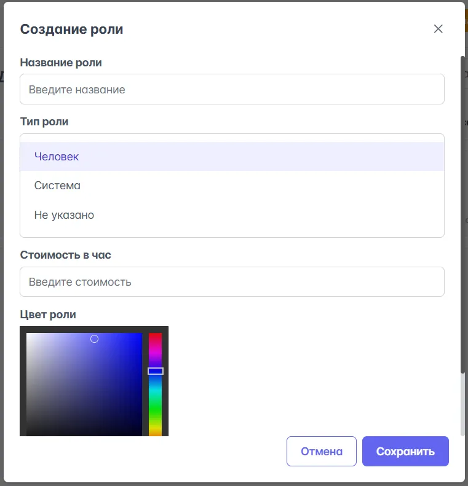468x486 pixels.
Task: Click the dialog's vertical scrollbar
Action: click(462, 215)
